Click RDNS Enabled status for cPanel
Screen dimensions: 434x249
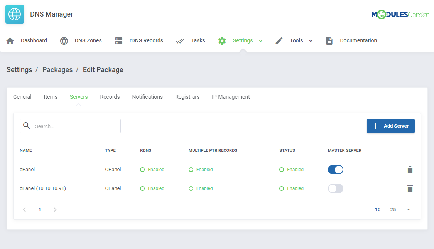click(152, 169)
